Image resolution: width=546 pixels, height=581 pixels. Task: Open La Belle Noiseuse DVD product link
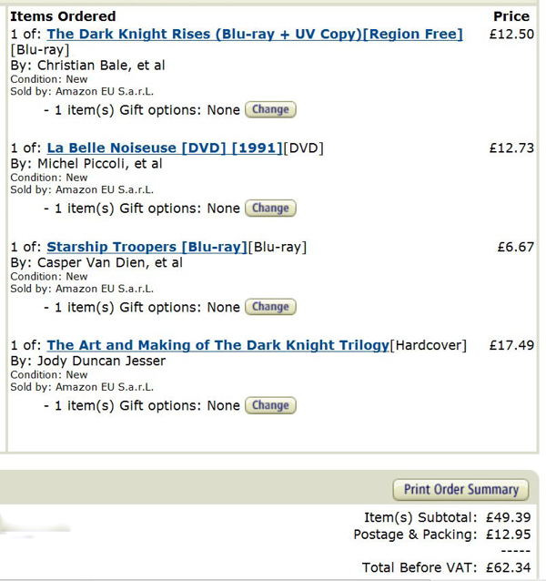click(165, 148)
